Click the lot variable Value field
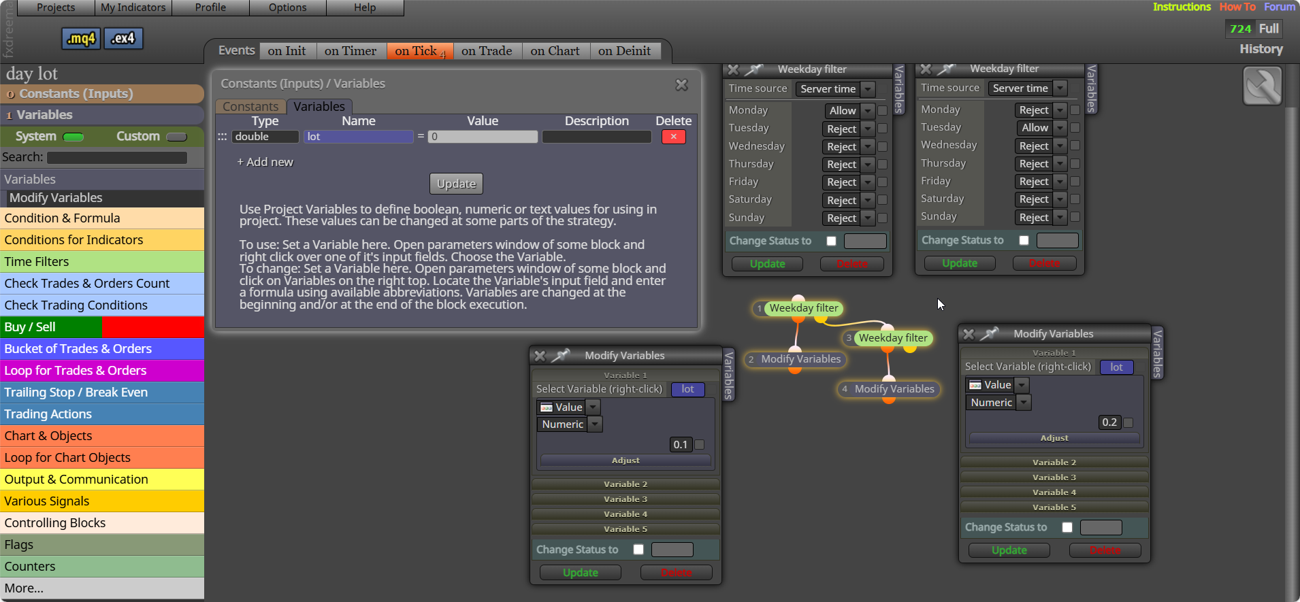The width and height of the screenshot is (1300, 602). [x=483, y=137]
